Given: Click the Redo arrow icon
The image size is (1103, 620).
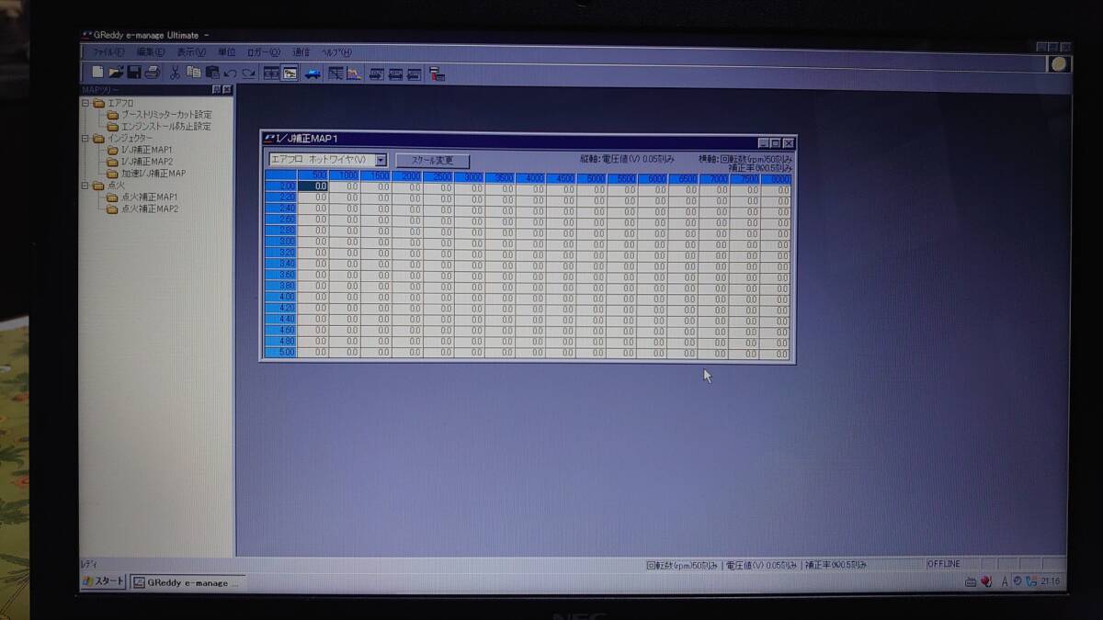Looking at the screenshot, I should [248, 73].
